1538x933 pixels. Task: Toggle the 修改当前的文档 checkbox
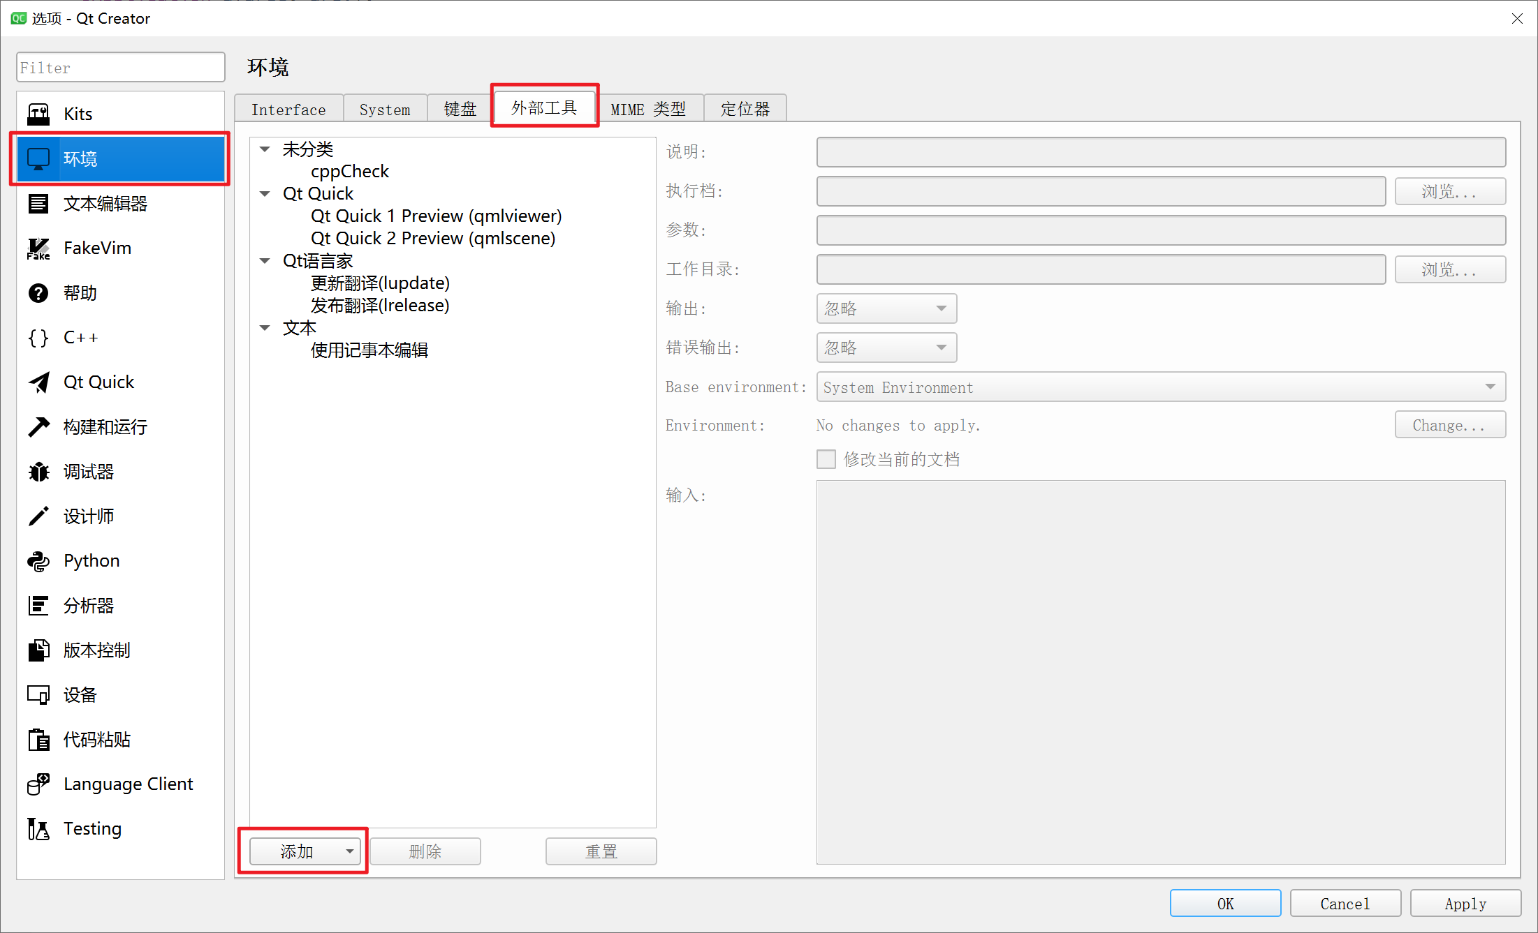pyautogui.click(x=826, y=459)
